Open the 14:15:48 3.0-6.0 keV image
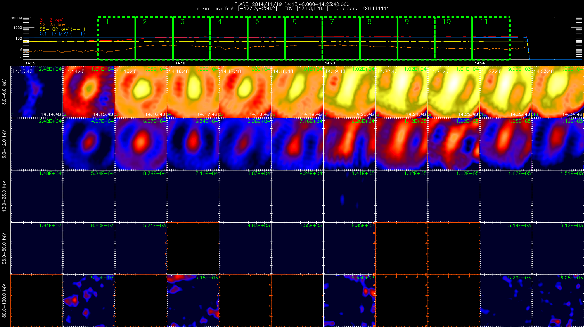Screen dimensions: 584x327 pyautogui.click(x=141, y=92)
